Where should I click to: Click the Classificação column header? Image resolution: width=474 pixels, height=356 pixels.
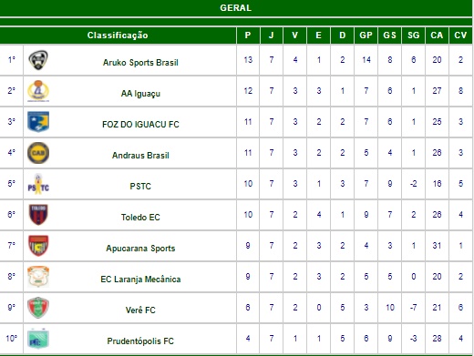tap(118, 36)
